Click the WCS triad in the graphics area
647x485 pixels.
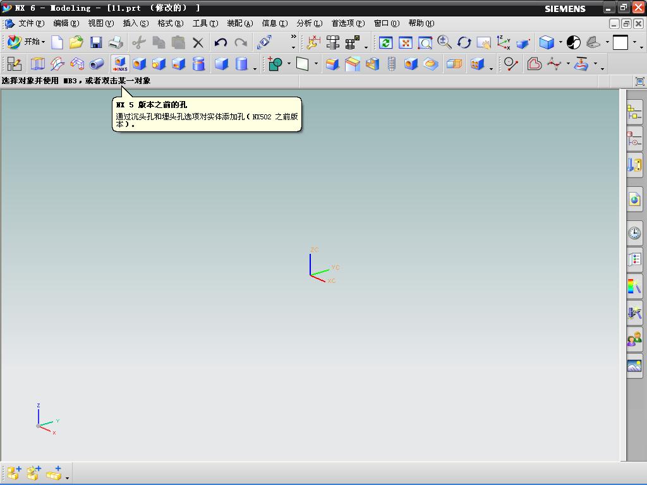point(324,266)
